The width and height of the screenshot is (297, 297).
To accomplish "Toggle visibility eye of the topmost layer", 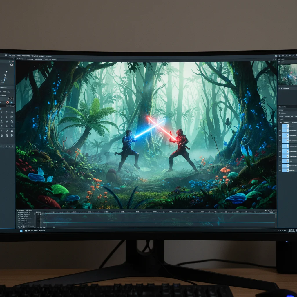I will [280, 126].
